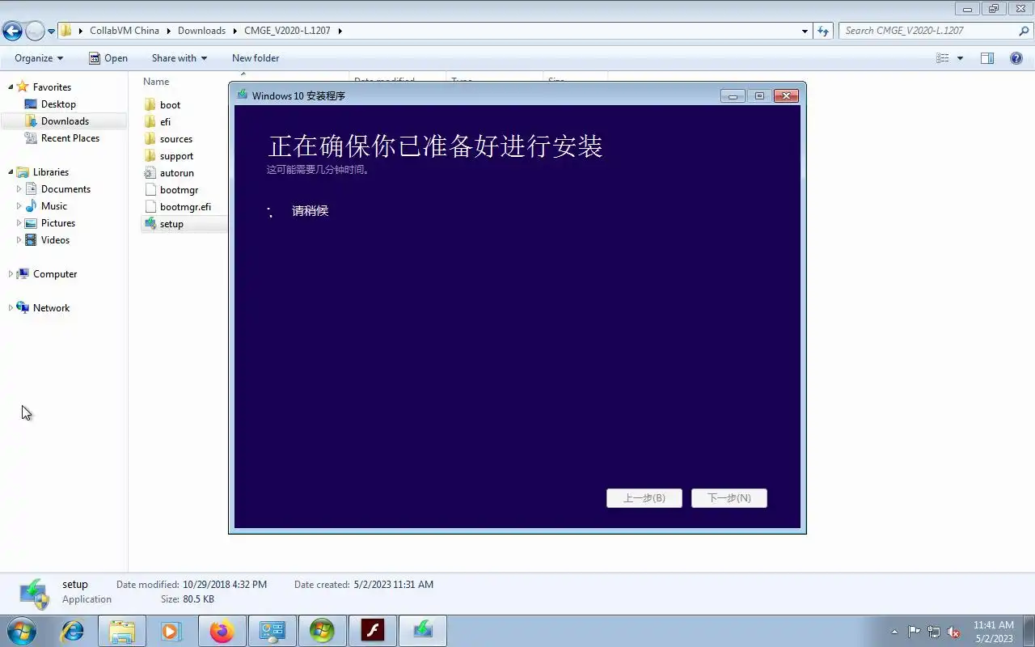
Task: Open the Pictures library
Action: (58, 223)
